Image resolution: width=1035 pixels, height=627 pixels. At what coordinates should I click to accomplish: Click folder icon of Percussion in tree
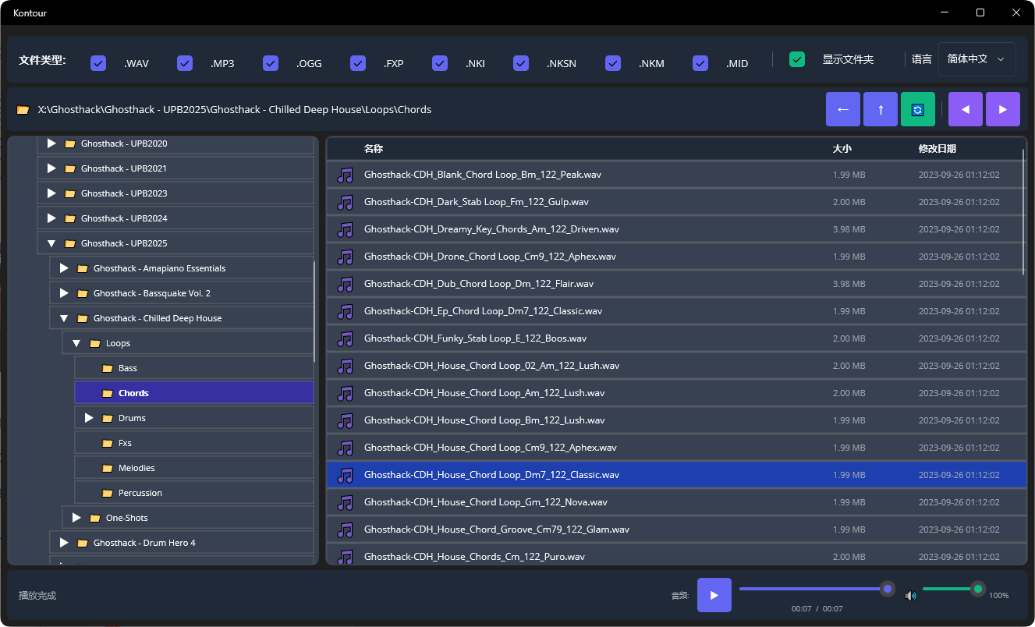pyautogui.click(x=108, y=493)
